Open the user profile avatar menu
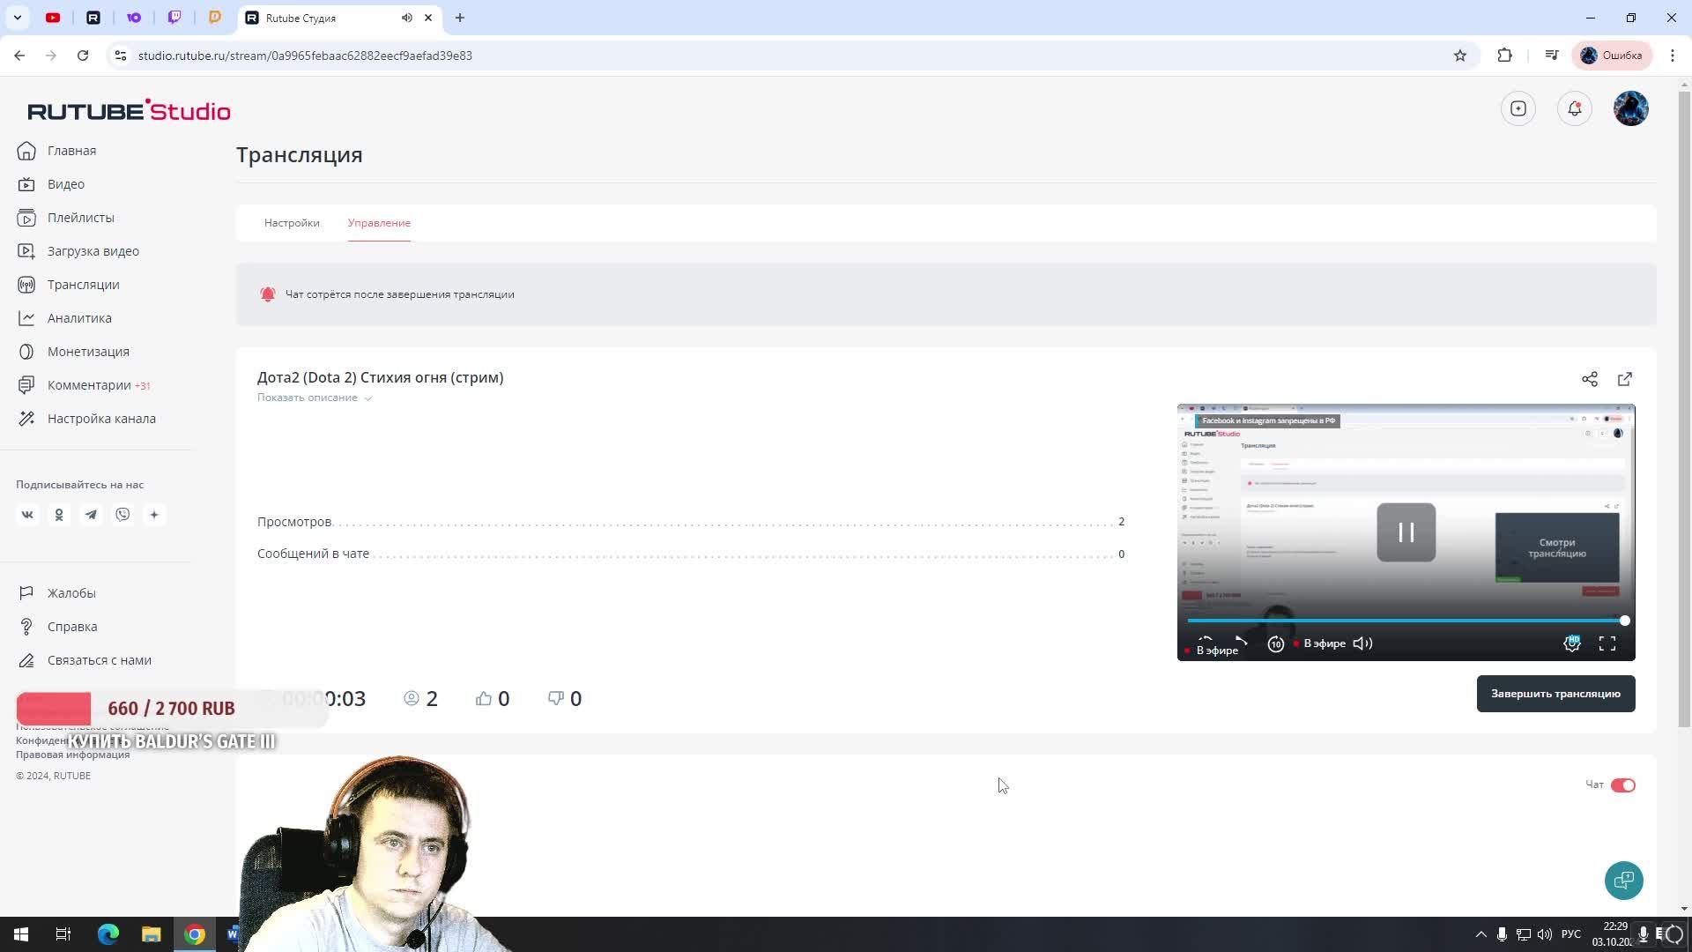Screen dimensions: 1692x952 click(1630, 108)
